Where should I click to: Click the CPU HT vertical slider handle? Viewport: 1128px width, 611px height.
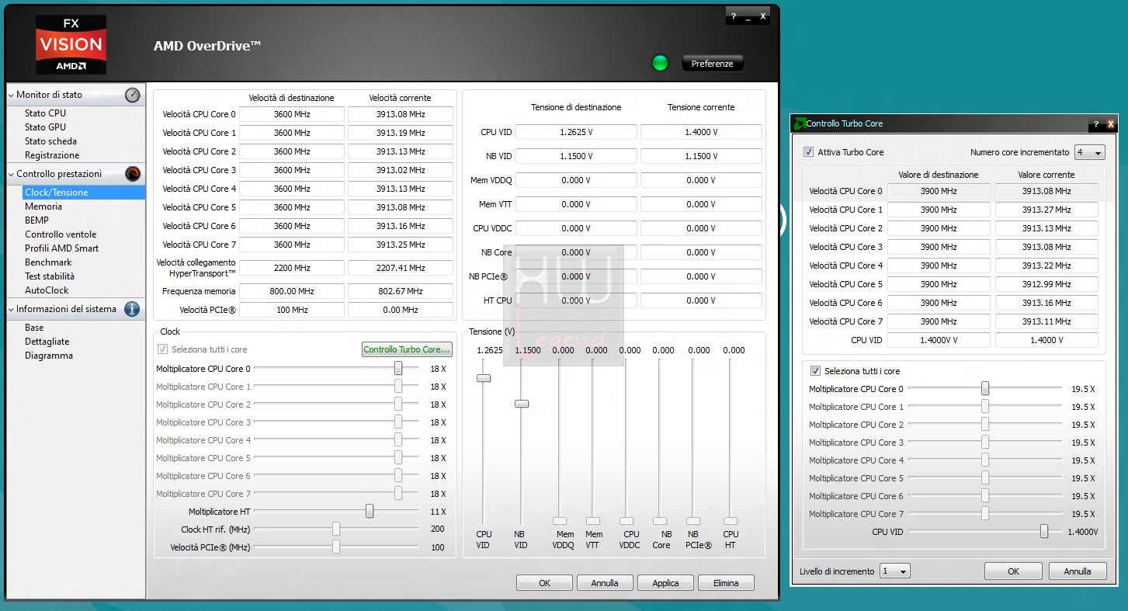731,521
